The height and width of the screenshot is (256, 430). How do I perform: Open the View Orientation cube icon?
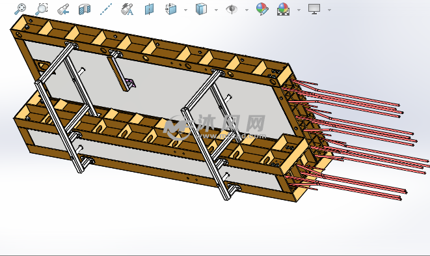(171, 9)
